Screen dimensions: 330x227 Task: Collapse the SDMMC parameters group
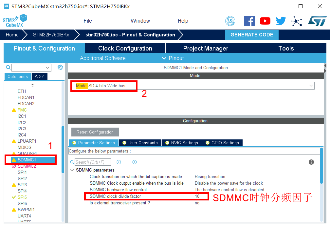click(x=72, y=170)
